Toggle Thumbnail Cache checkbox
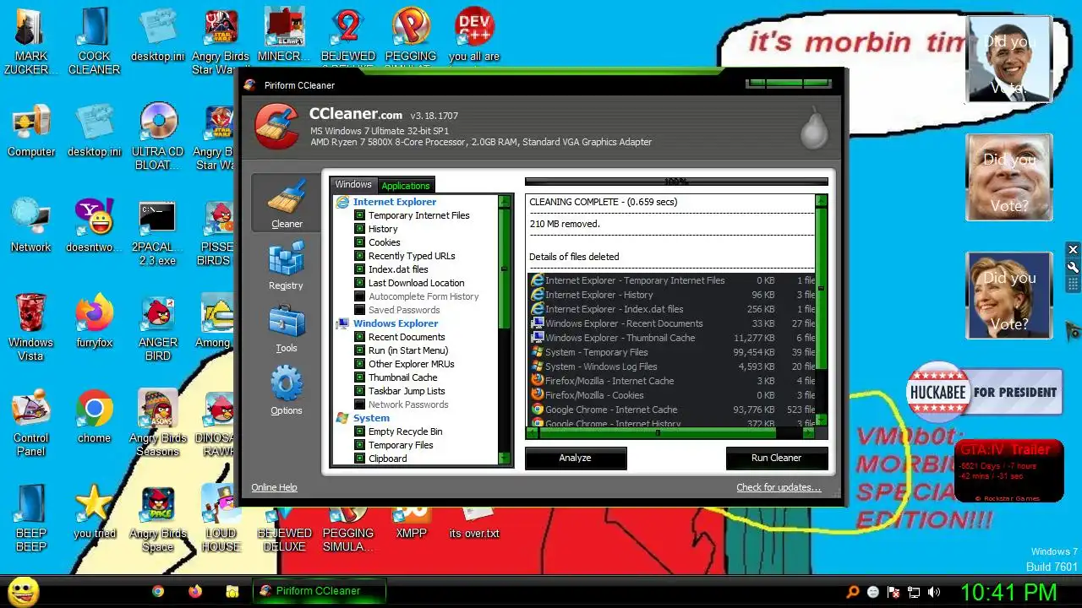Viewport: 1082px width, 608px height. [359, 377]
